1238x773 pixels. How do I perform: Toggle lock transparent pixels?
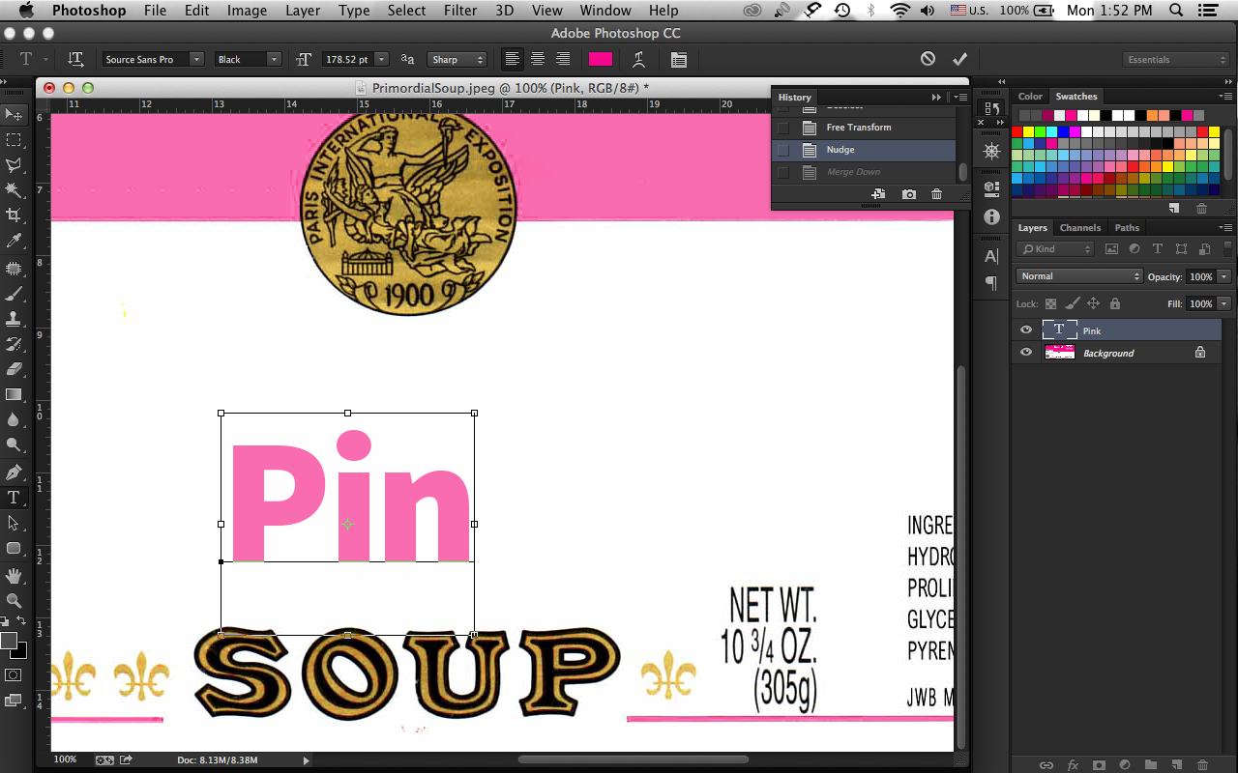click(1050, 303)
